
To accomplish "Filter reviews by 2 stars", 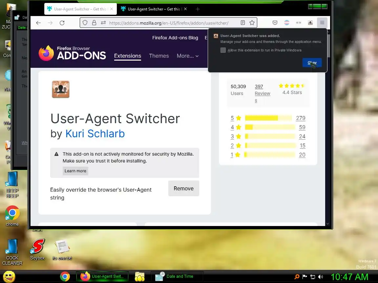I will [x=232, y=145].
